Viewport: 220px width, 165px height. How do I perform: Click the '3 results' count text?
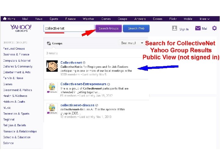[x=52, y=53]
